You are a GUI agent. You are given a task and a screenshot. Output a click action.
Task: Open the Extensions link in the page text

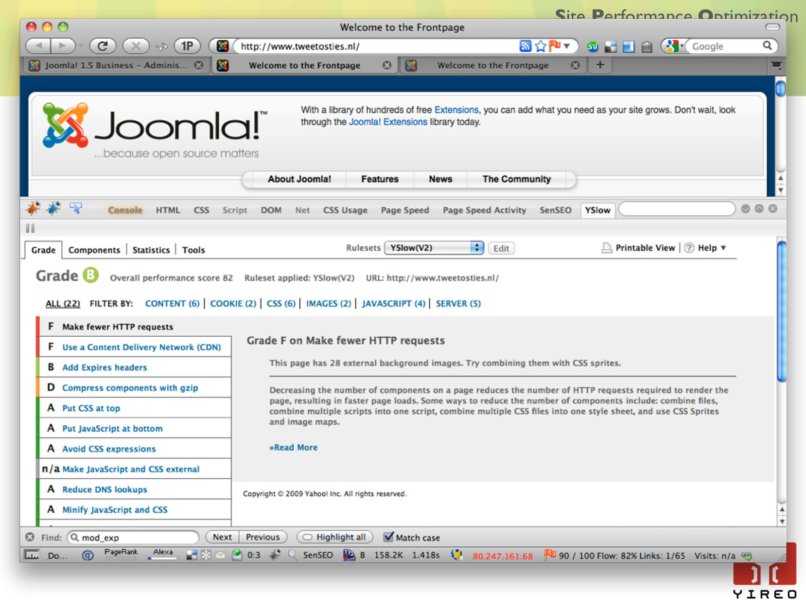coord(456,110)
